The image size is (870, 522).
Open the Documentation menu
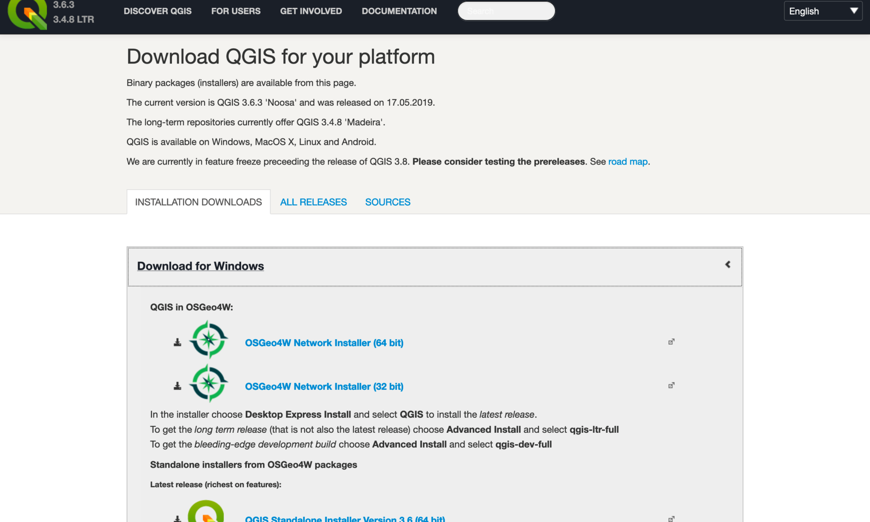tap(399, 11)
